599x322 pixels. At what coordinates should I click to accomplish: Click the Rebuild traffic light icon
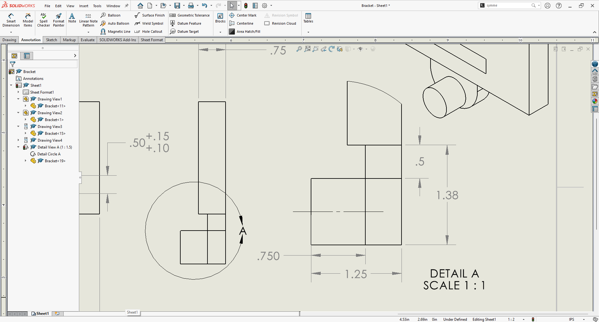point(246,6)
